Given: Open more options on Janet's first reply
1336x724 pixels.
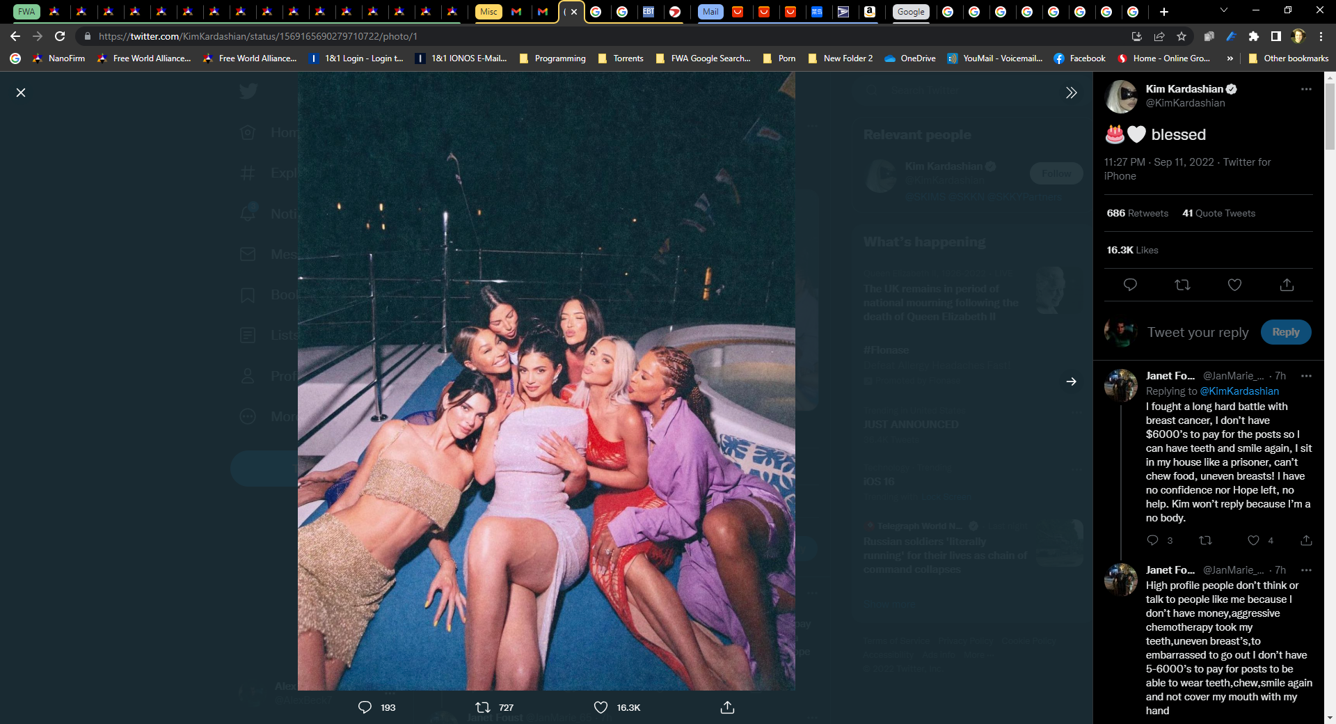Looking at the screenshot, I should point(1306,376).
